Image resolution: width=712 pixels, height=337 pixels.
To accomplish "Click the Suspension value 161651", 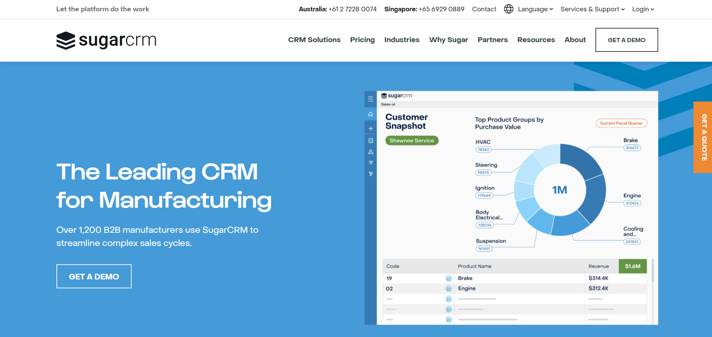I will (484, 249).
